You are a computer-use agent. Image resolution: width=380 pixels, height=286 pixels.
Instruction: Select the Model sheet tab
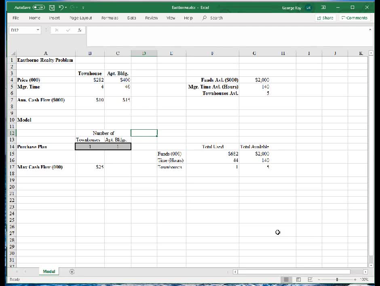pyautogui.click(x=49, y=271)
